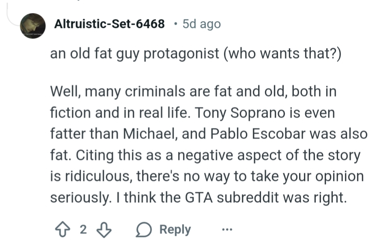This screenshot has height=246, width=390.
Task: Open the three-dot more options menu
Action: (226, 229)
